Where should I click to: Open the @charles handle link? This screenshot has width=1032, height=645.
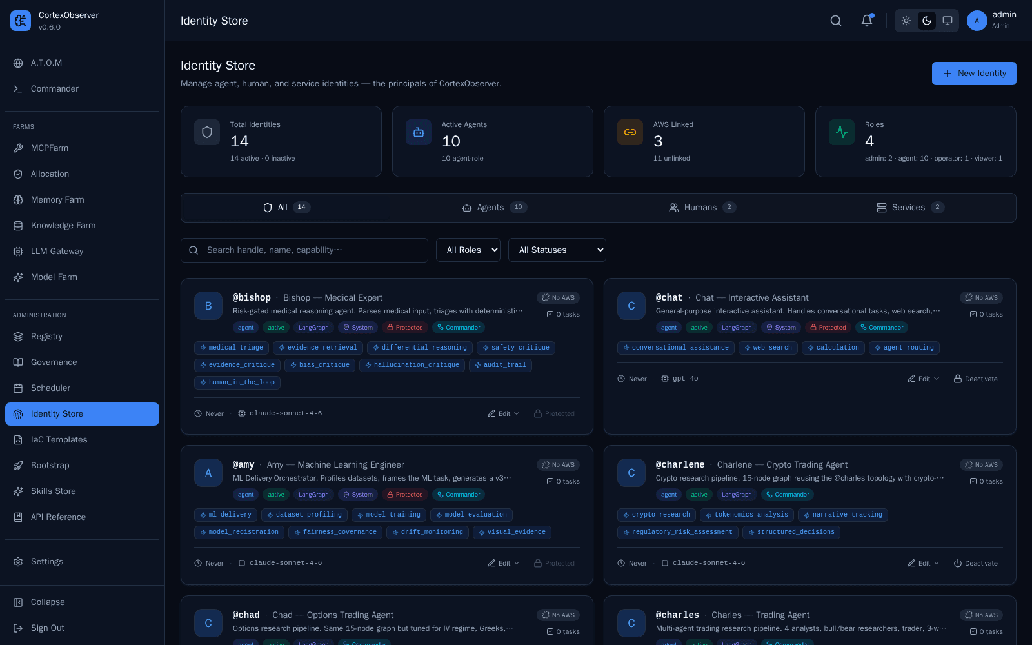[677, 615]
